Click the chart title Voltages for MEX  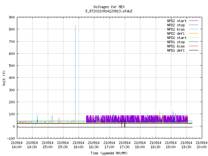pyautogui.click(x=109, y=7)
